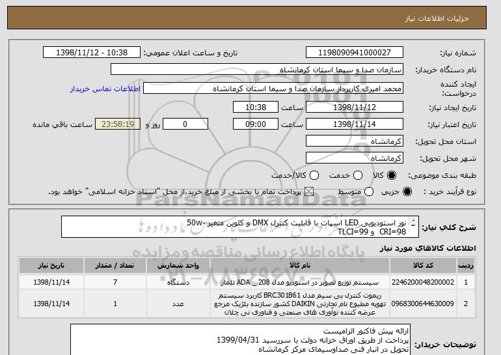Screen dimensions: 501x355
Task: Toggle the treasury bonds payment checkbox
Action: pyautogui.click(x=308, y=192)
